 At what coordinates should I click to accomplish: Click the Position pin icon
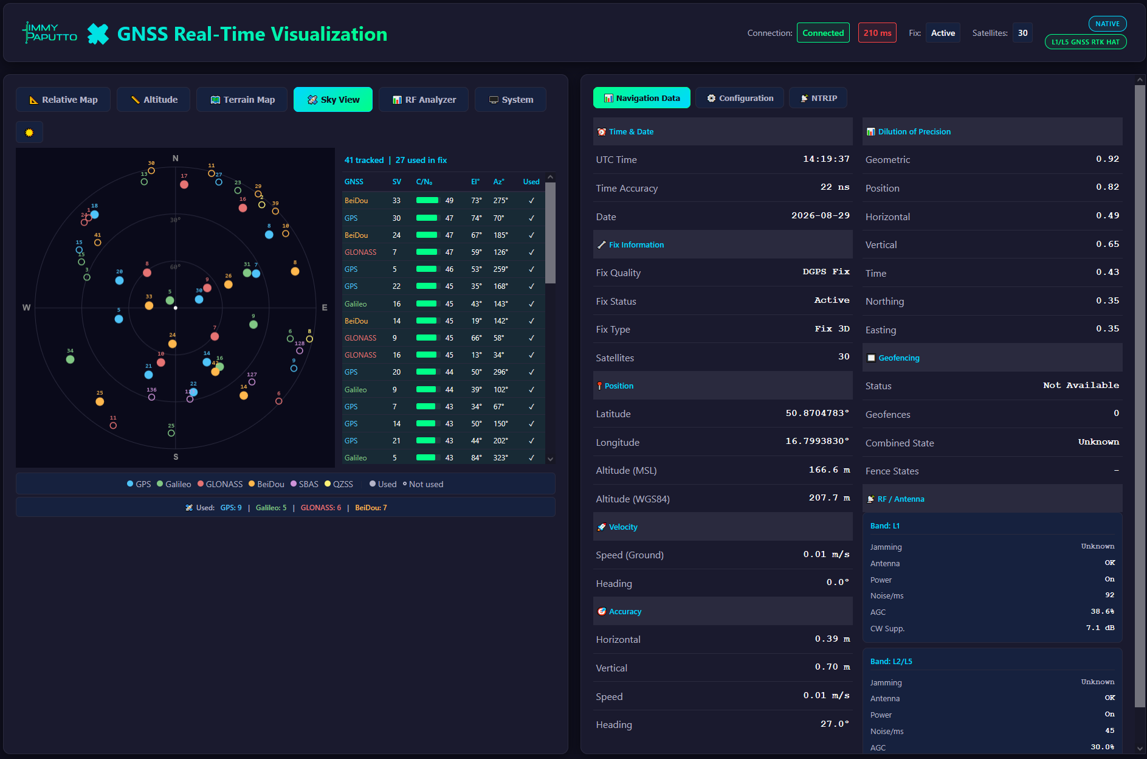[599, 386]
